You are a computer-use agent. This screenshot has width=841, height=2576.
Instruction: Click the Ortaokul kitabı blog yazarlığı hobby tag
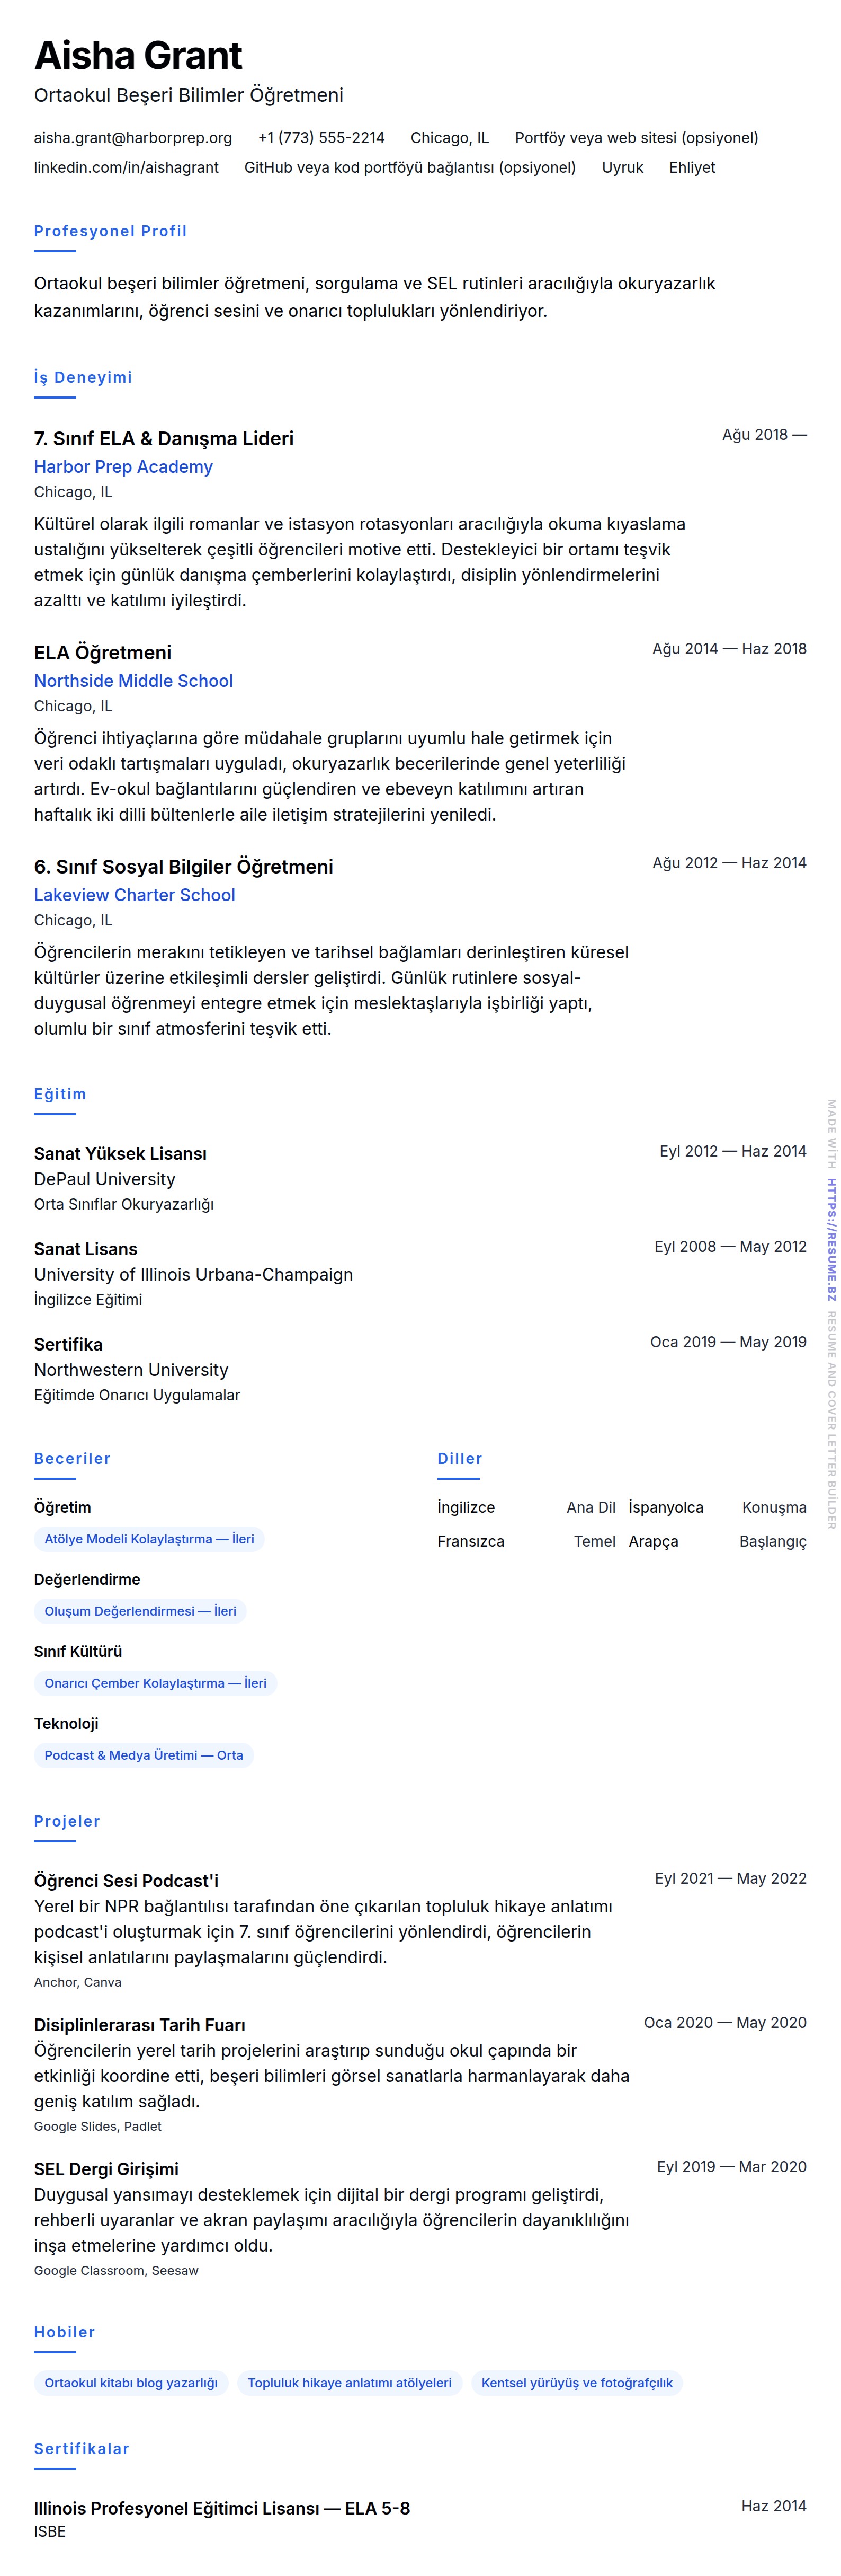(131, 2383)
